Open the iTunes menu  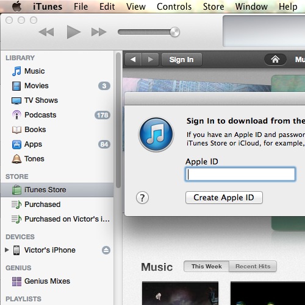pyautogui.click(x=48, y=7)
